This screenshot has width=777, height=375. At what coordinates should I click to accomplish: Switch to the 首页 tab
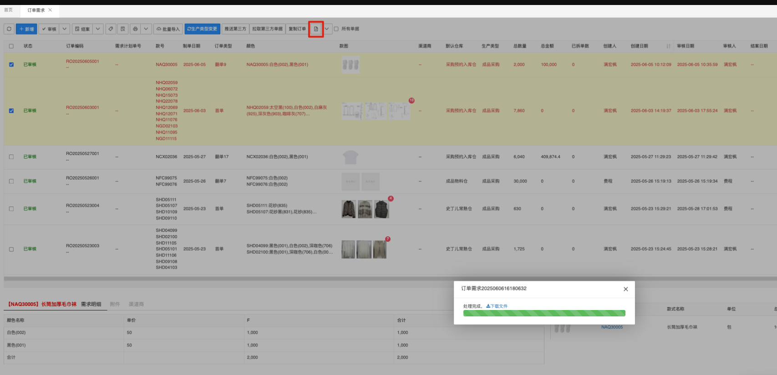point(9,10)
